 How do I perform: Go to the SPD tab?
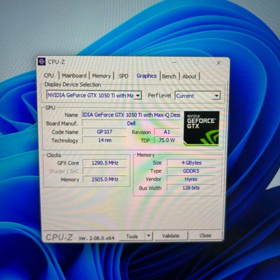point(123,76)
